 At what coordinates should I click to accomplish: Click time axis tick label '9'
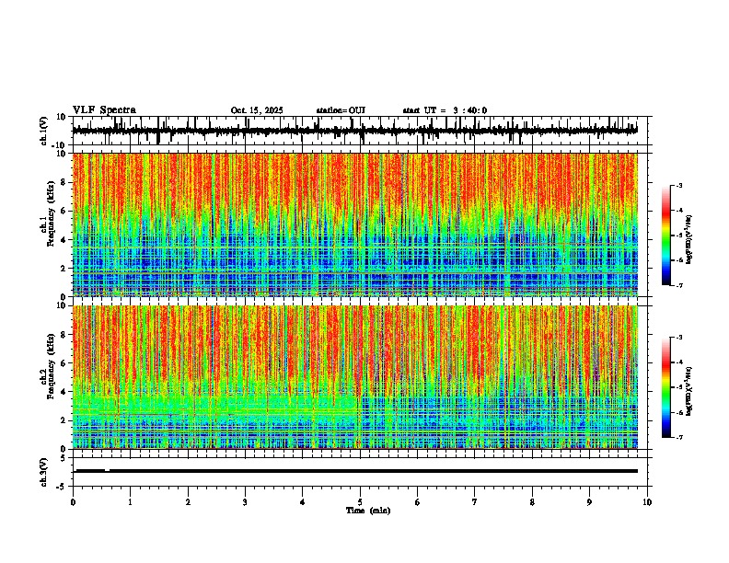point(589,502)
